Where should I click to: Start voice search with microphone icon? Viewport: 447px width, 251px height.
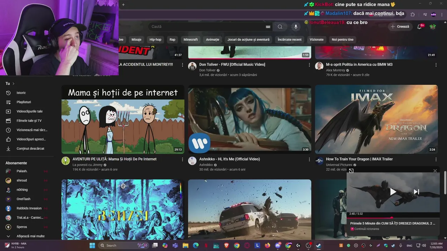(x=296, y=27)
